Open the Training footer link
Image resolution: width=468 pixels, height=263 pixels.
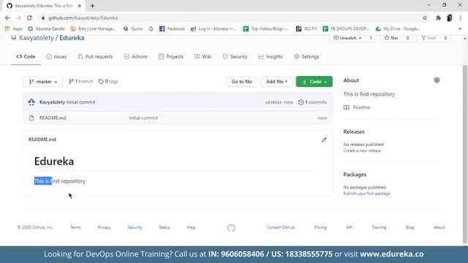[379, 227]
